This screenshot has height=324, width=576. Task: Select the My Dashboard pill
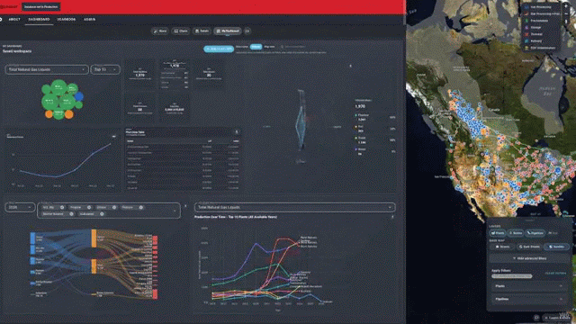click(x=228, y=31)
